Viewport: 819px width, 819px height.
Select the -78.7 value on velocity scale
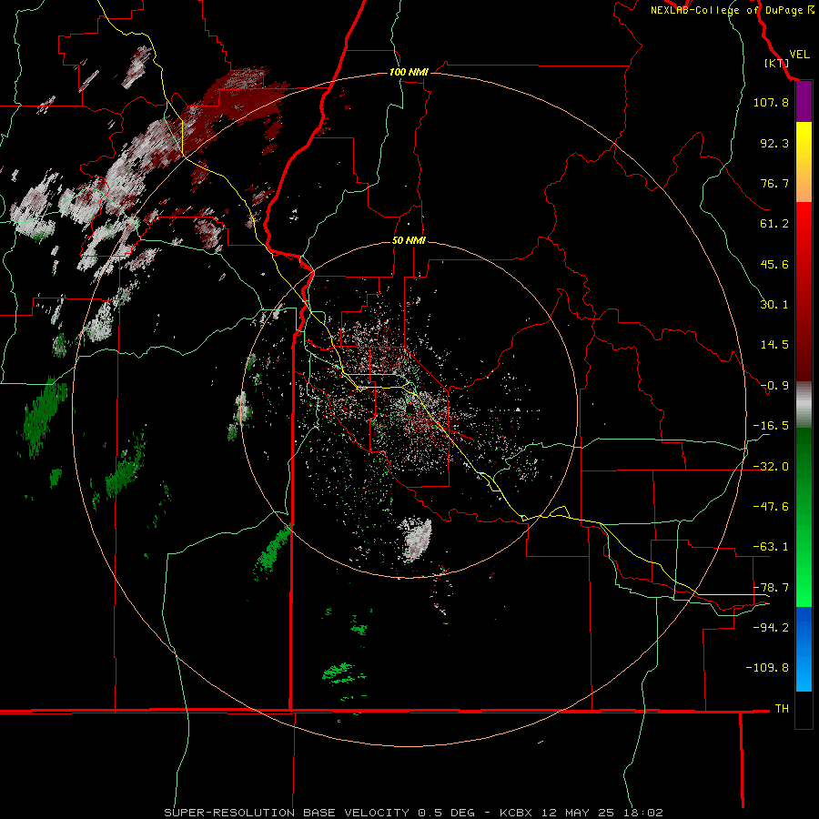[771, 588]
